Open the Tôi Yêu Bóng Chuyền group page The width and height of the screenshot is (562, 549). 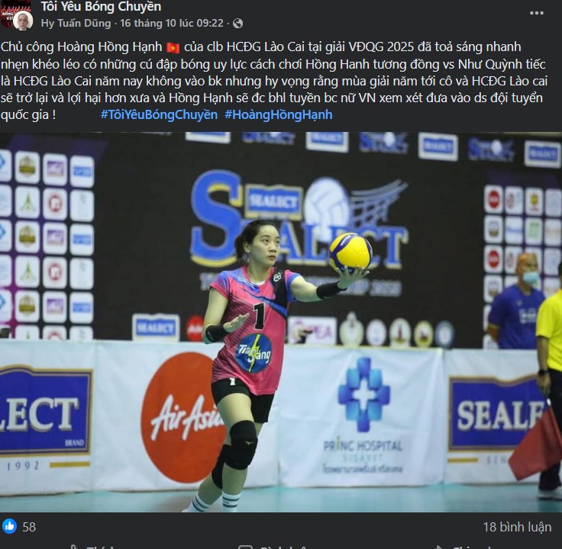pyautogui.click(x=101, y=6)
